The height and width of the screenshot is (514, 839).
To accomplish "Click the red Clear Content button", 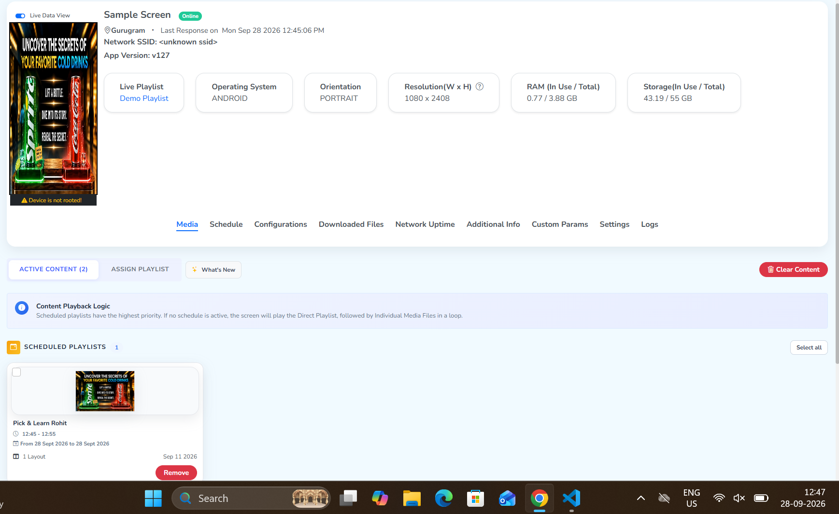I will click(x=793, y=270).
